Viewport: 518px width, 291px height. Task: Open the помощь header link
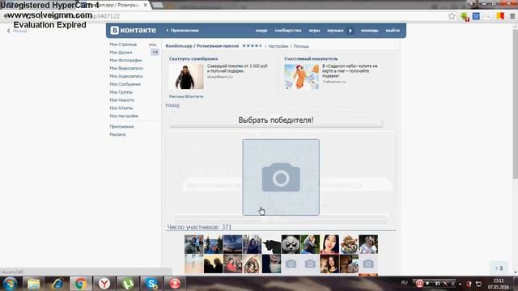tap(369, 31)
